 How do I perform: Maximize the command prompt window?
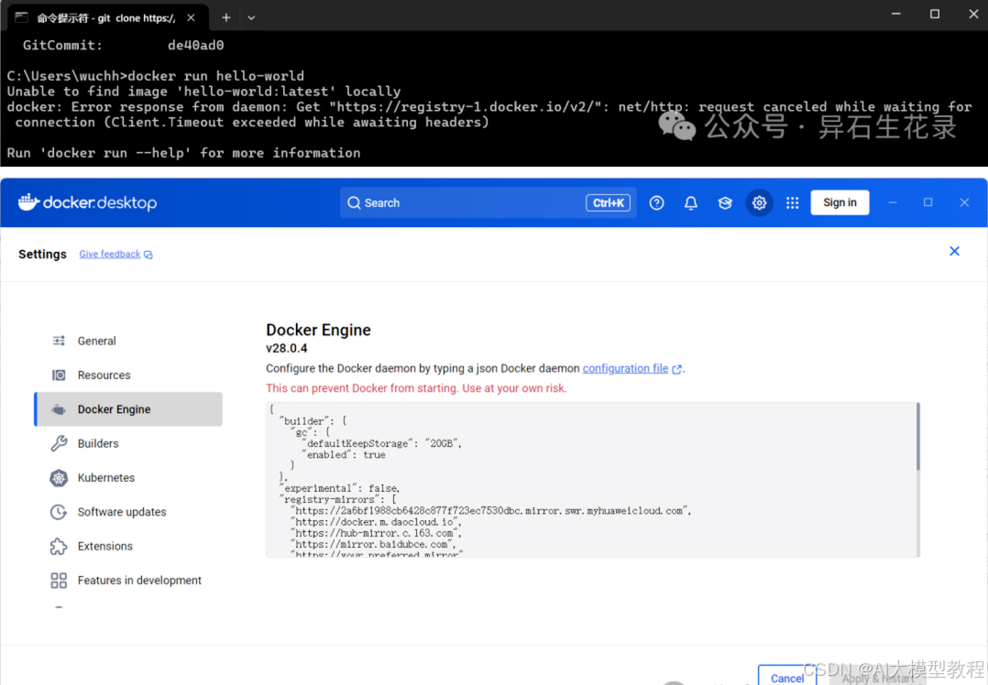[x=935, y=14]
